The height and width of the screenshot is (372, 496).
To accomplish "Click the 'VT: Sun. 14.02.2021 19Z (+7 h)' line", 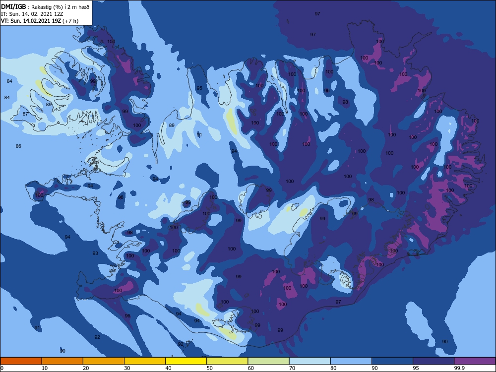I will click(40, 21).
